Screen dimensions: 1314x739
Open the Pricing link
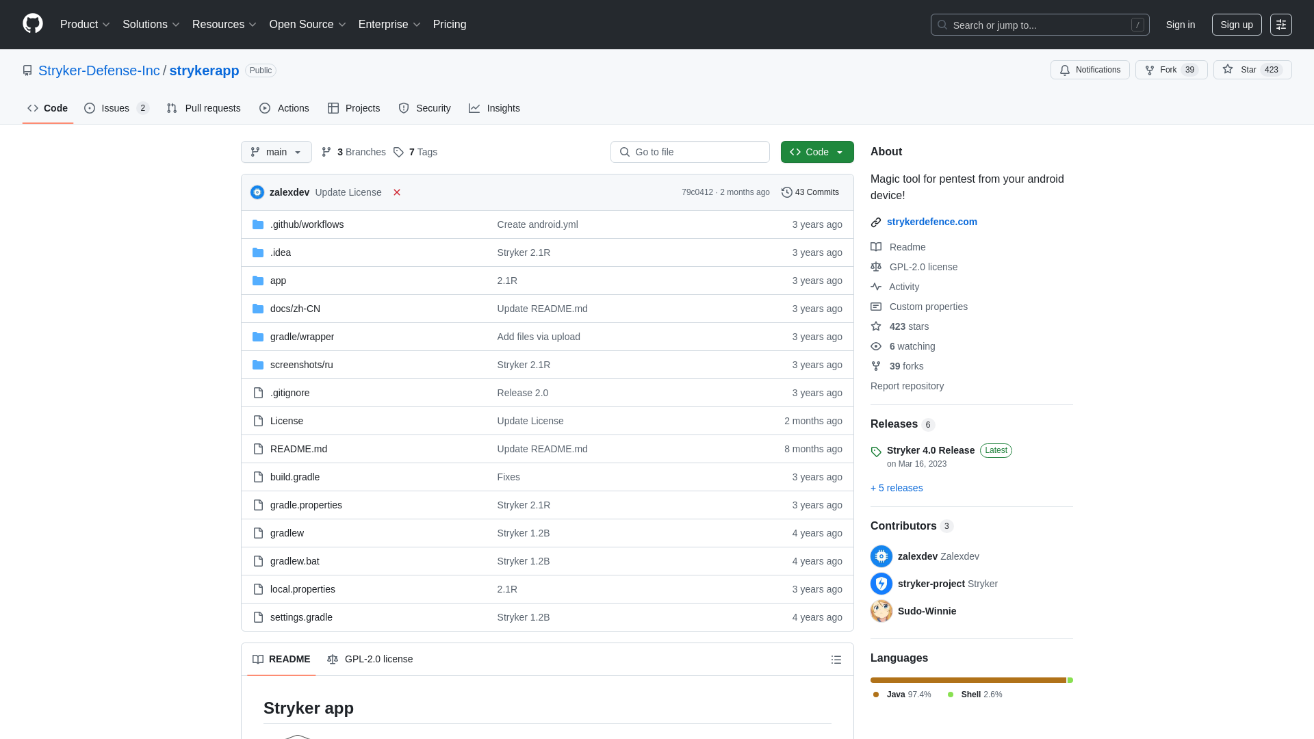(x=450, y=25)
